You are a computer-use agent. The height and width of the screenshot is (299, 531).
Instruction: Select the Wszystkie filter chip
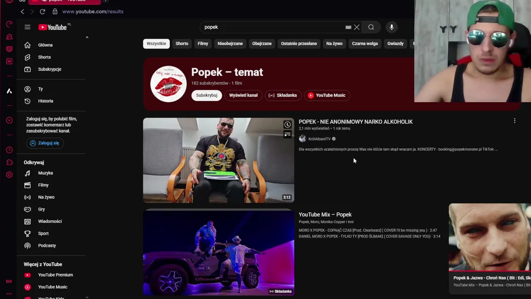156,44
